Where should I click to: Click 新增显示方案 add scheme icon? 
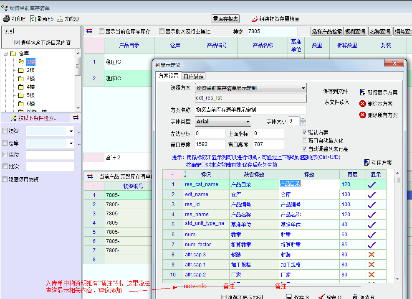362,92
